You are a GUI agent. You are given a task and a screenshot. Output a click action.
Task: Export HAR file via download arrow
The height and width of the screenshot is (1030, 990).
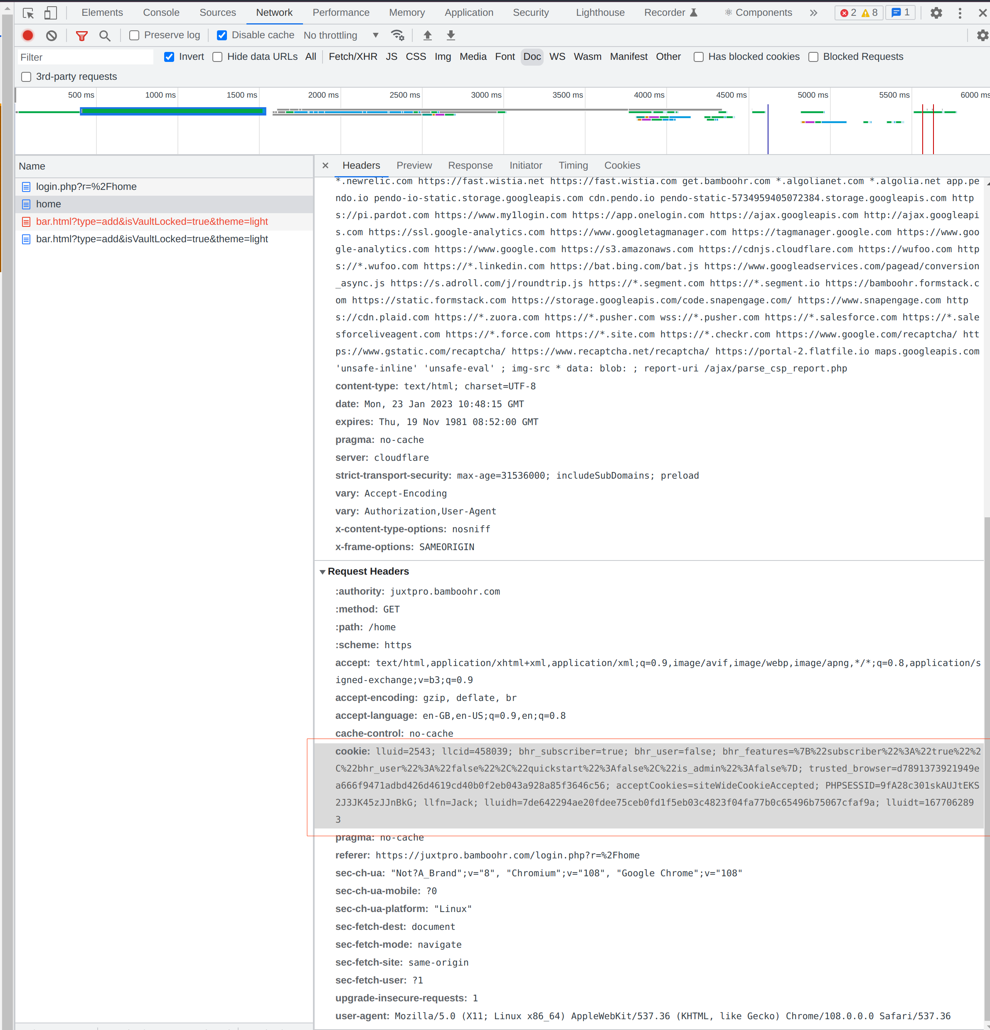coord(451,35)
